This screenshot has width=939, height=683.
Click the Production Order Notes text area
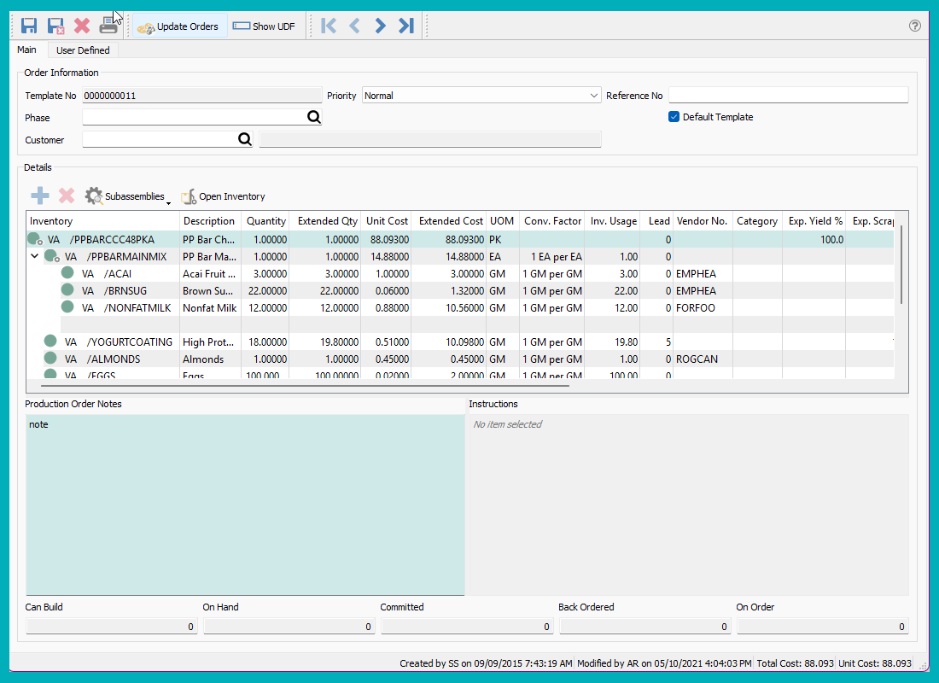245,505
